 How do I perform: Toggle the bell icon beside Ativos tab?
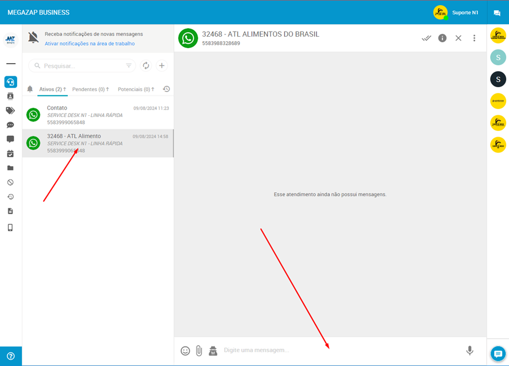(x=30, y=89)
